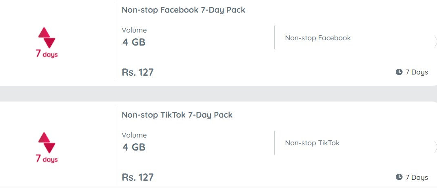Select Rs. 127 price on Facebook pack
This screenshot has width=437, height=188.
tap(138, 72)
